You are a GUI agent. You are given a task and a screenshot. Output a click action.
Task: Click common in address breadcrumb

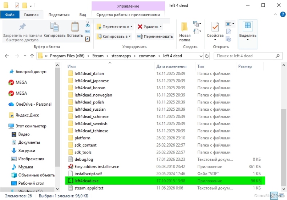147,56
